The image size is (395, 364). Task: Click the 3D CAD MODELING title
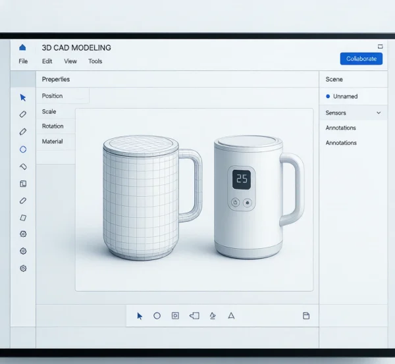pyautogui.click(x=76, y=47)
